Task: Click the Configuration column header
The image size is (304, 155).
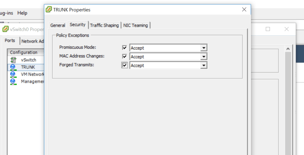Action: pyautogui.click(x=26, y=52)
